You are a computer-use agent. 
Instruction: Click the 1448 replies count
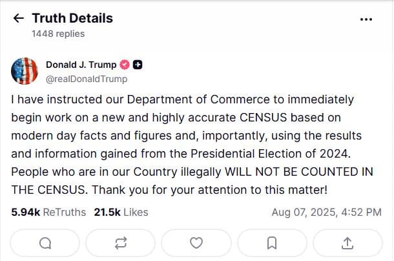coord(58,34)
